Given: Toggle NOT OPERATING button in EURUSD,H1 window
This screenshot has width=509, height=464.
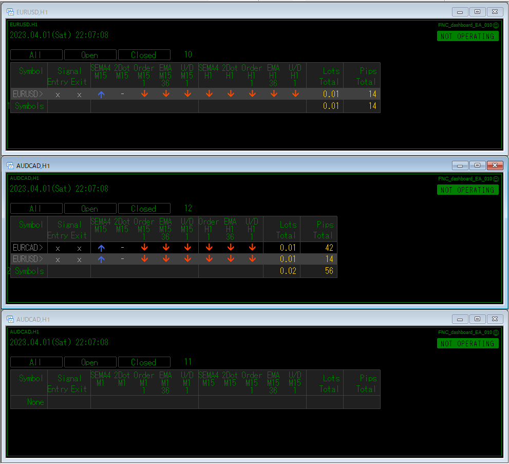Looking at the screenshot, I should click(x=468, y=36).
